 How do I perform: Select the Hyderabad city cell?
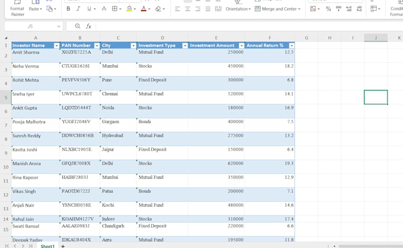[118, 139]
